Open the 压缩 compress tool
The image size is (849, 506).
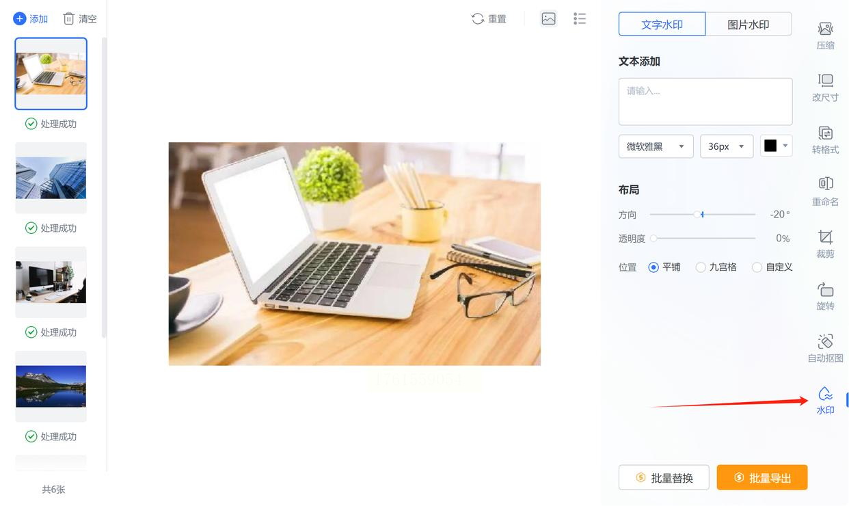click(x=825, y=36)
